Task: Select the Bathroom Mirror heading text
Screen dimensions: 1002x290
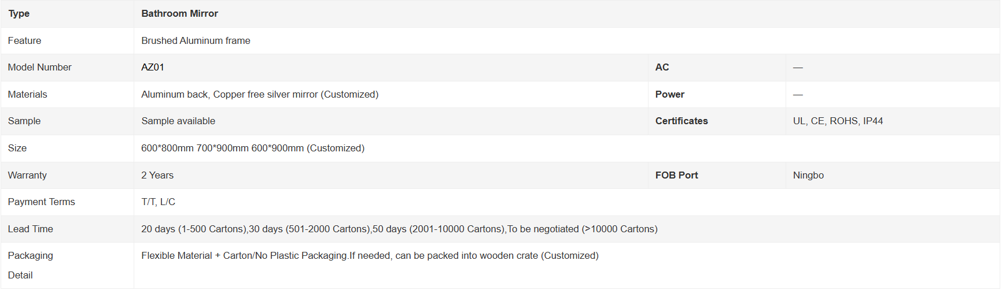Action: [179, 14]
